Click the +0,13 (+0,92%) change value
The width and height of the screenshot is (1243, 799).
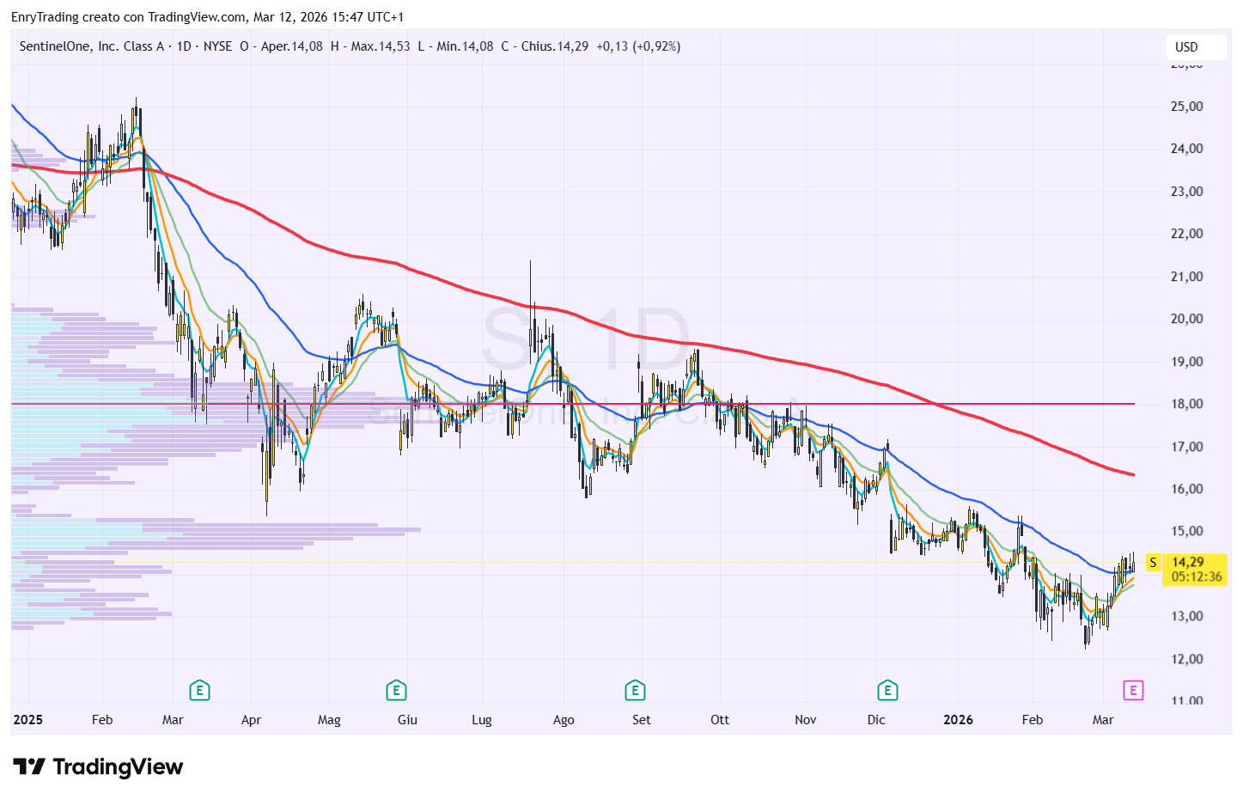coord(638,46)
